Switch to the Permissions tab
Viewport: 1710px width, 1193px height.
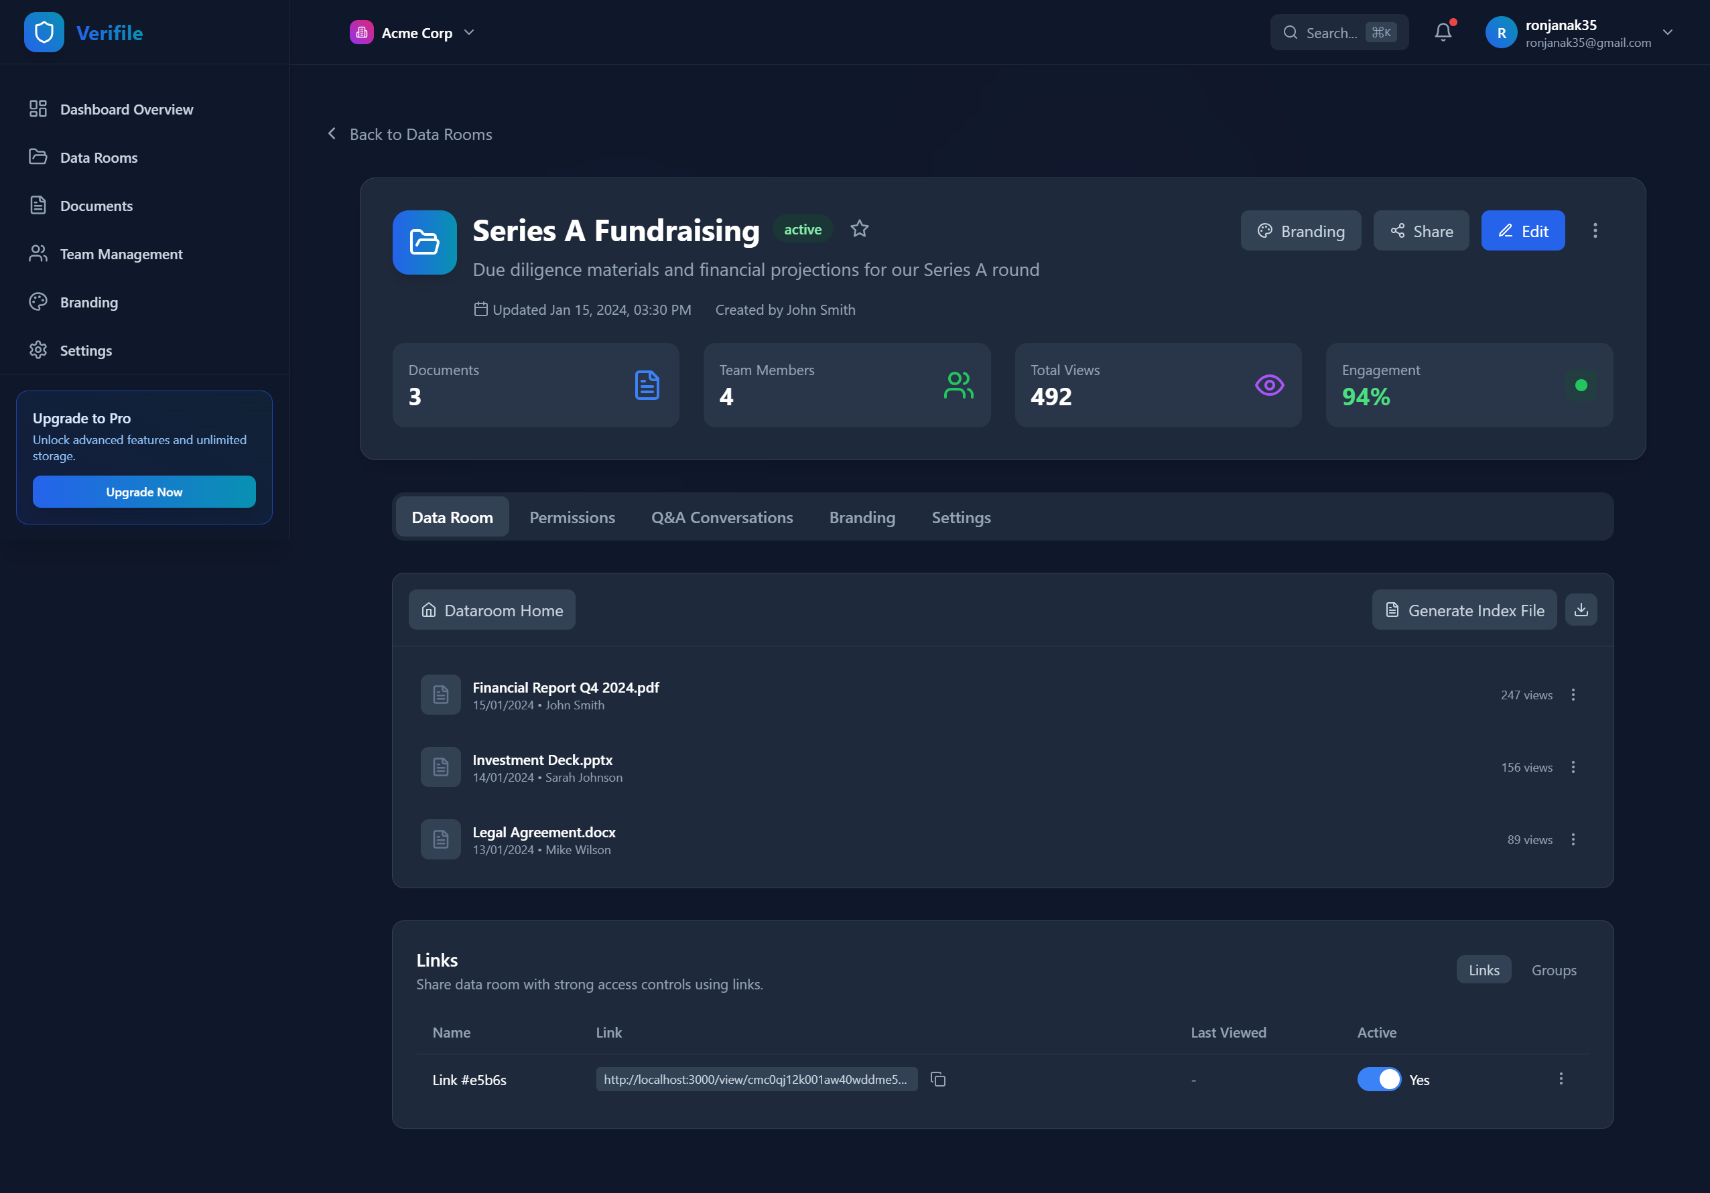tap(572, 517)
